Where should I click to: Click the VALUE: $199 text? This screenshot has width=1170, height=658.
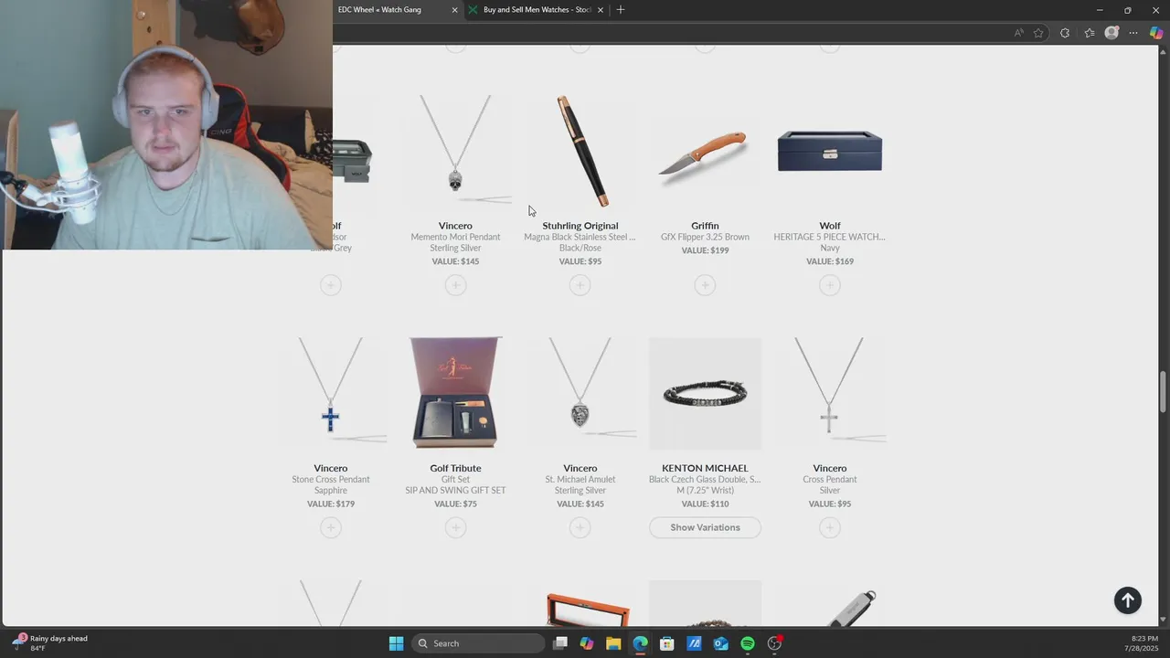pyautogui.click(x=705, y=250)
